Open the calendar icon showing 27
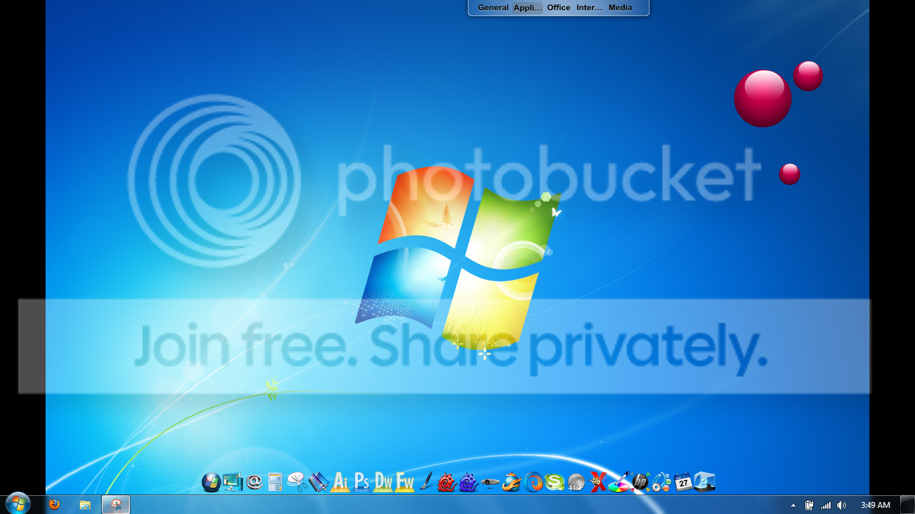The width and height of the screenshot is (915, 514). pos(683,482)
